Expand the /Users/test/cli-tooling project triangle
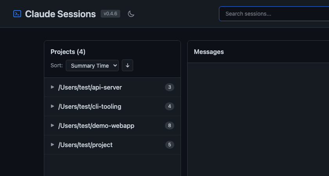Viewport: 329px width, 176px height. pos(52,106)
